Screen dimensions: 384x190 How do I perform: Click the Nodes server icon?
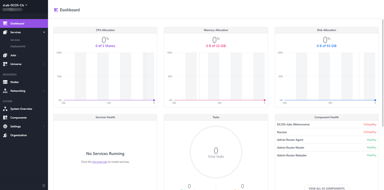5,82
